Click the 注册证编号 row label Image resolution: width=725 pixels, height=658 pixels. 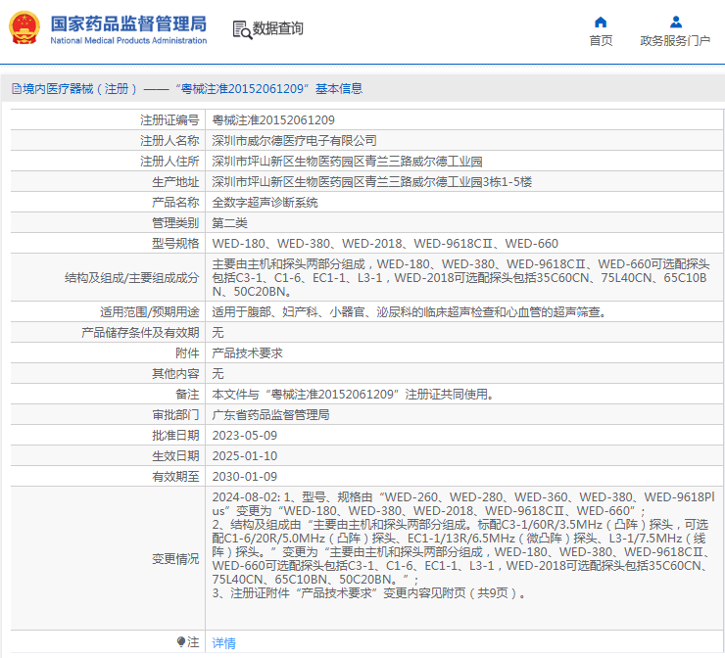pyautogui.click(x=169, y=120)
